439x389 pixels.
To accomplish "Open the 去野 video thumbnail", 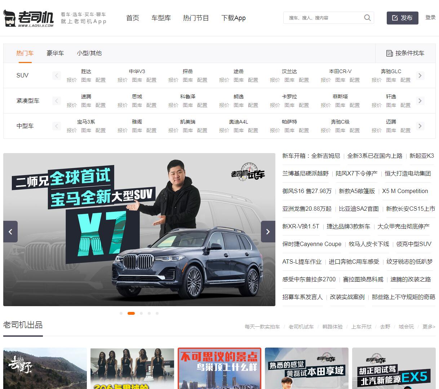I will pyautogui.click(x=45, y=368).
